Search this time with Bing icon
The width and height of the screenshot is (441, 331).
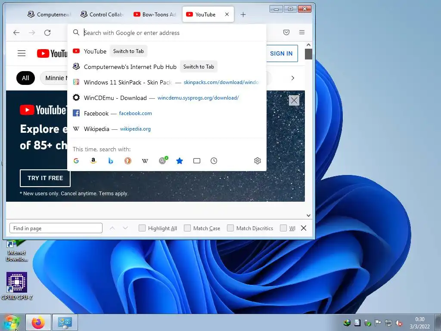[111, 161]
